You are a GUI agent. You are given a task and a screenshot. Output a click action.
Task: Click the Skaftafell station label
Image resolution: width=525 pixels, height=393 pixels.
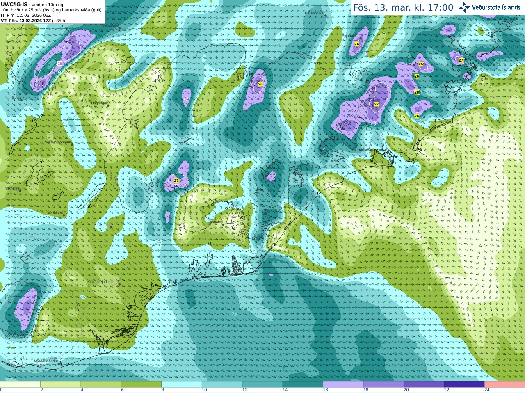215,222
